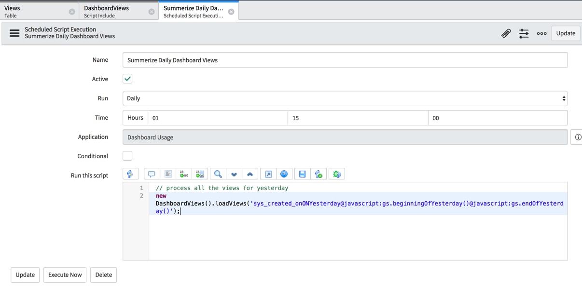This screenshot has width=582, height=289.
Task: Save the script using the disk icon
Action: click(303, 174)
